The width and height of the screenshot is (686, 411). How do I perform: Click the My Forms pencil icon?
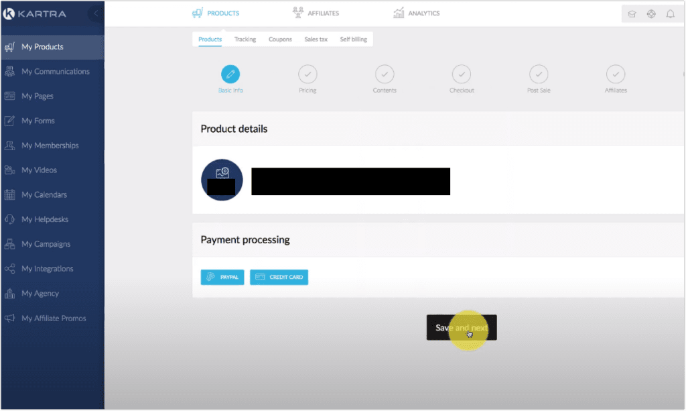tap(9, 121)
